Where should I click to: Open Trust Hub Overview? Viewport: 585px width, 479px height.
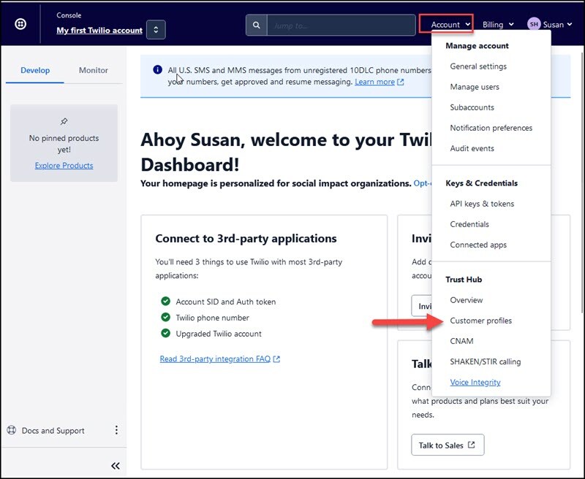pos(467,300)
